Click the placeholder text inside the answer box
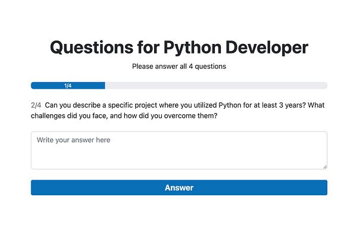This screenshot has height=238, width=357. click(x=73, y=140)
